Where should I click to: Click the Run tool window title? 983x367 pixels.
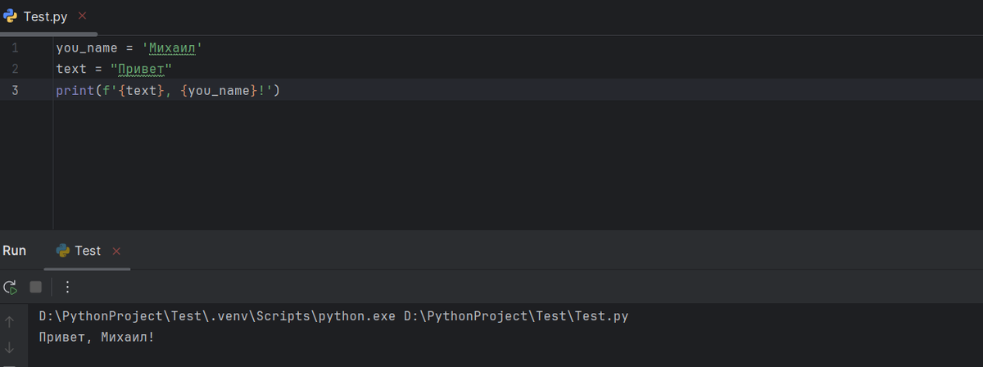(14, 251)
